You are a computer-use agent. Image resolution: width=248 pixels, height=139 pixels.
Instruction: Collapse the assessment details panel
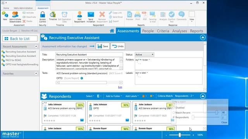point(203,37)
